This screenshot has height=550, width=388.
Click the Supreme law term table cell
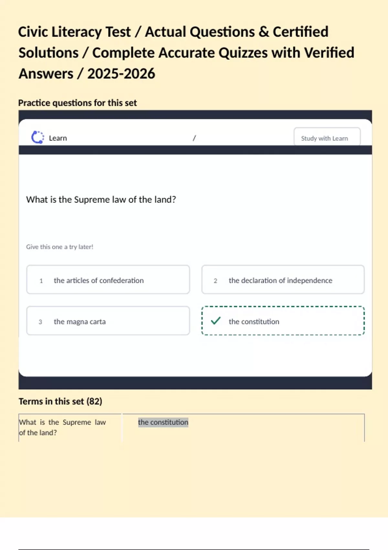(x=62, y=427)
